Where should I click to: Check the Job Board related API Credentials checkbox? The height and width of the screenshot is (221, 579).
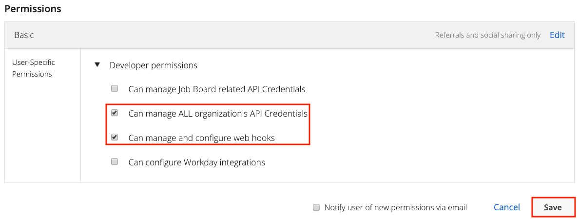(x=115, y=89)
